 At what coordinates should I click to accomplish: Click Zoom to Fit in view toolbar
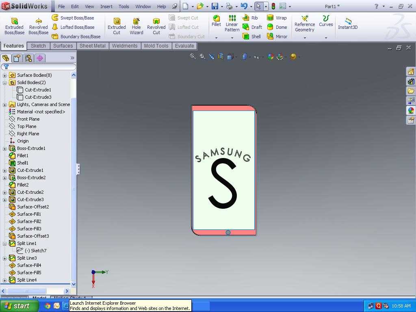[x=193, y=56]
